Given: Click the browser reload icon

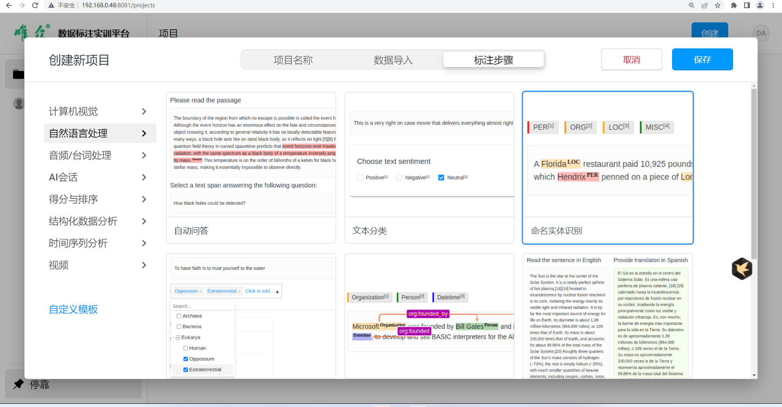Looking at the screenshot, I should (35, 5).
